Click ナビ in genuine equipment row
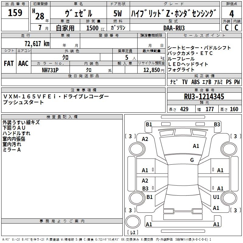Image resolution: width=243 pixels, height=243 pixels. click(174, 82)
